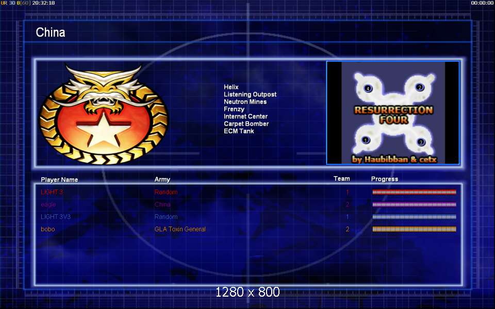Click bobo loading progress bar

[x=414, y=229]
